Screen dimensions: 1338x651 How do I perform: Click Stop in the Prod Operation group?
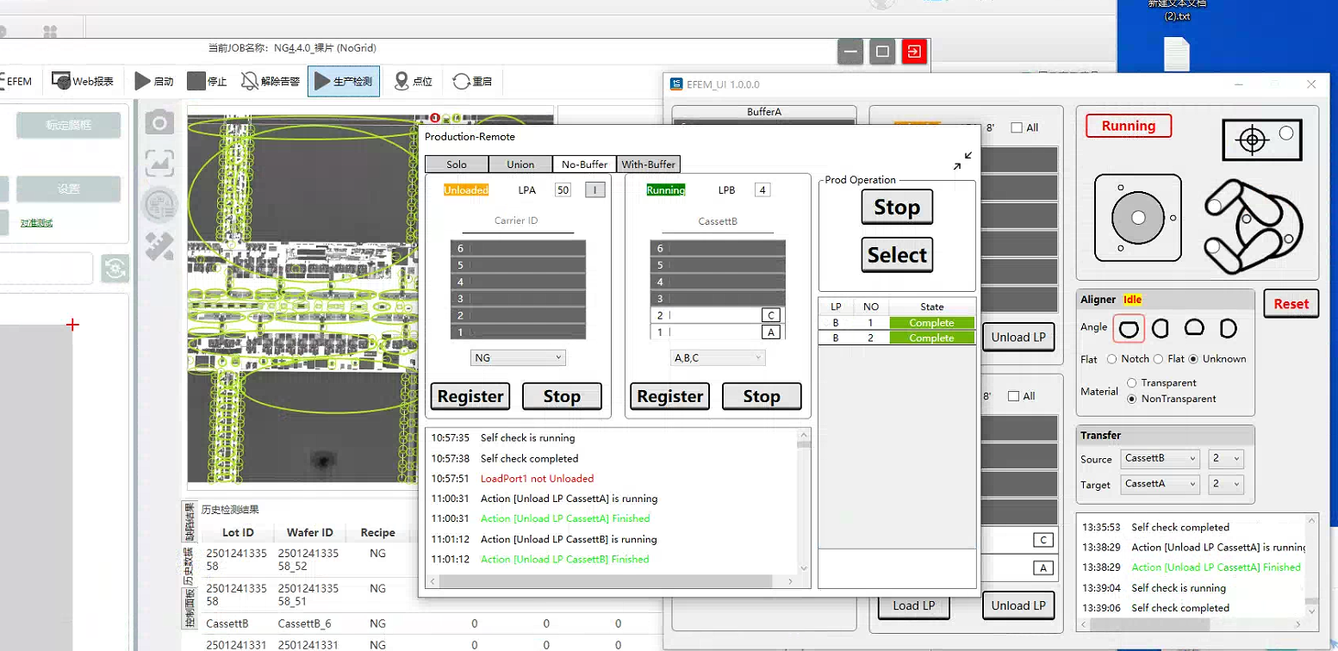coord(897,207)
